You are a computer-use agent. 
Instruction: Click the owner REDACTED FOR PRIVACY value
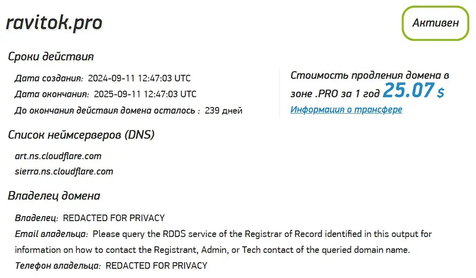[x=114, y=218]
